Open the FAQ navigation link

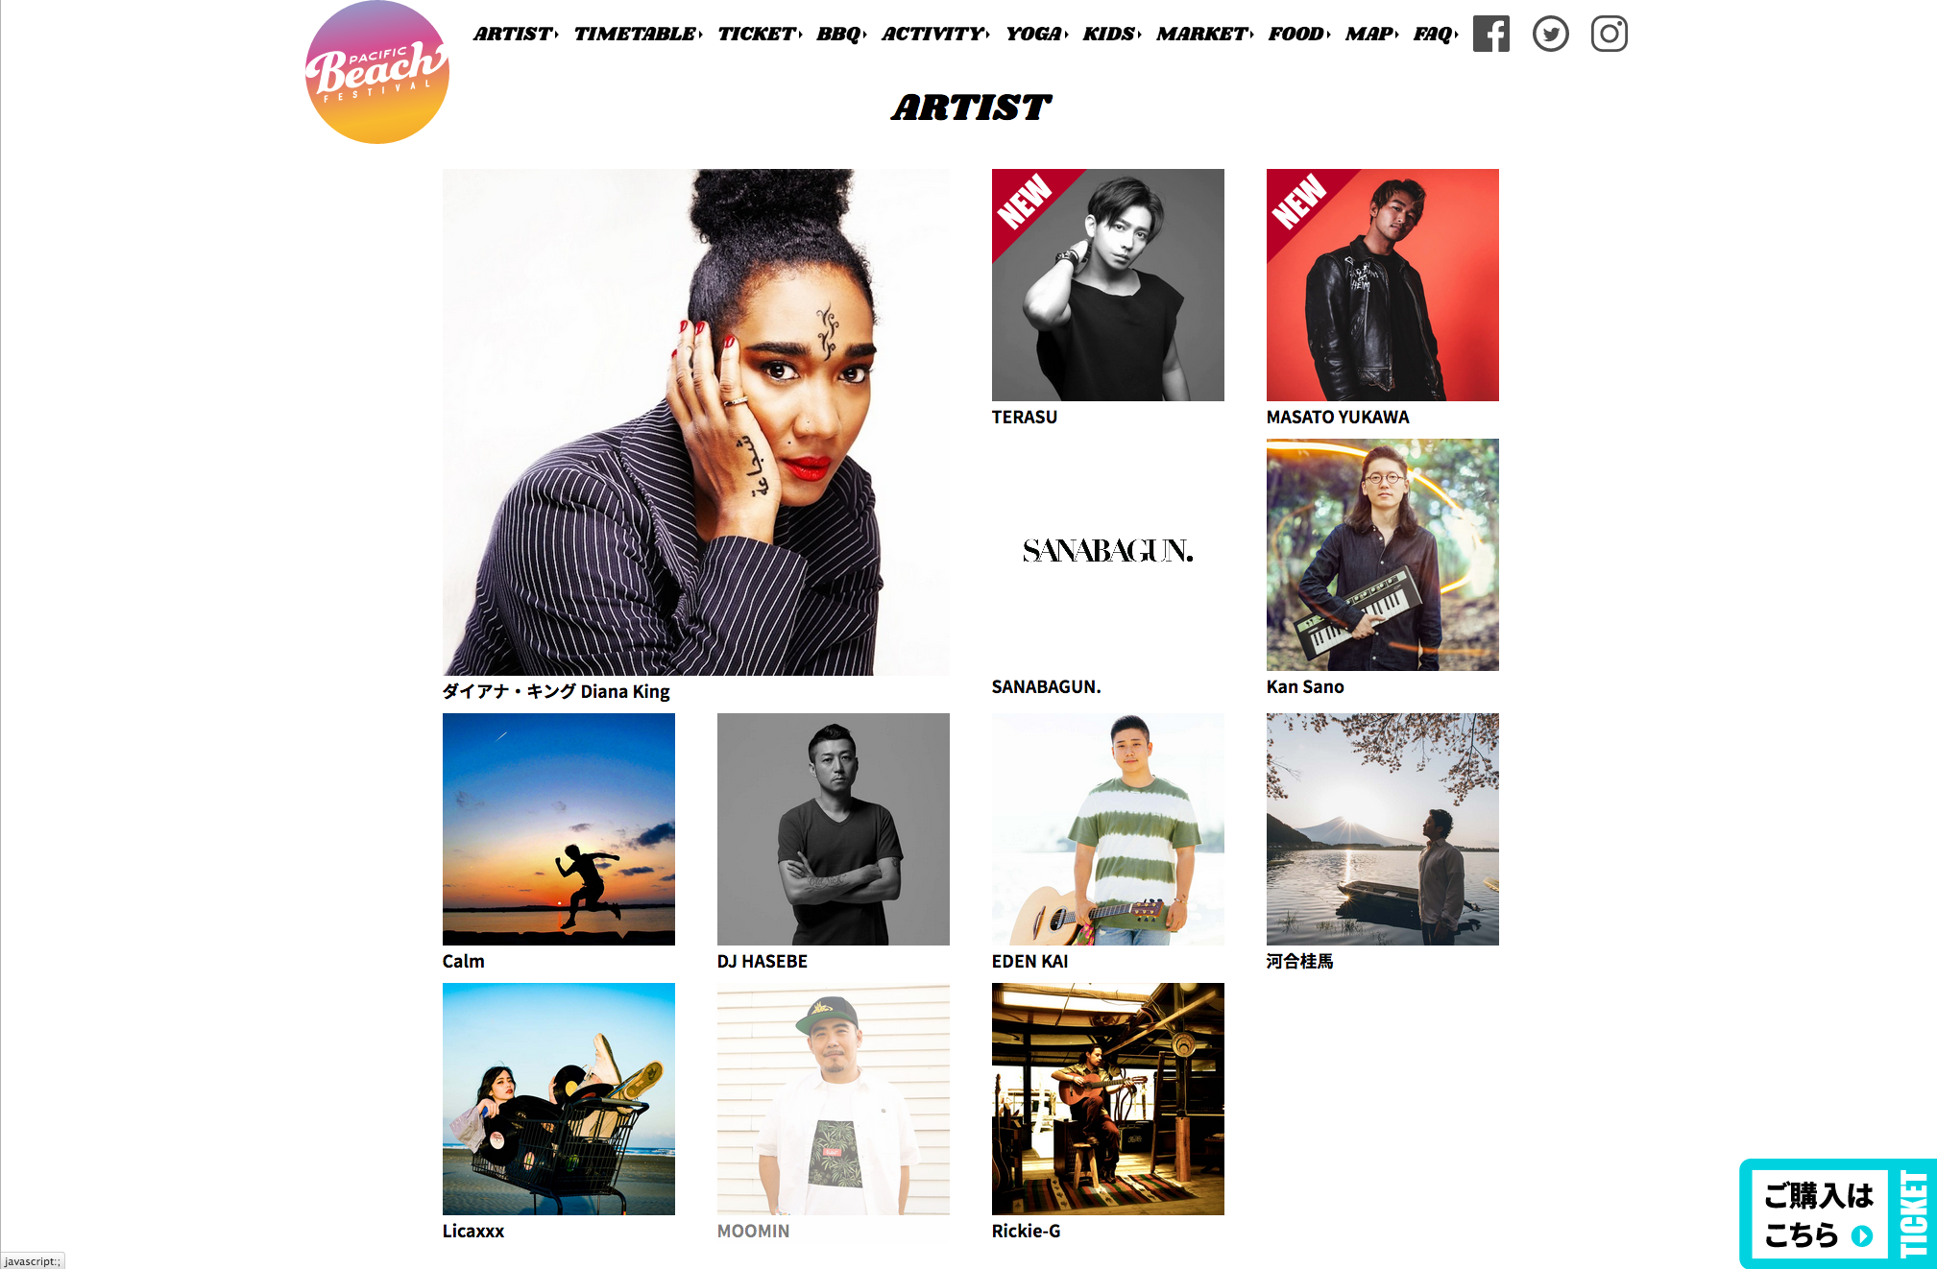[x=1435, y=34]
